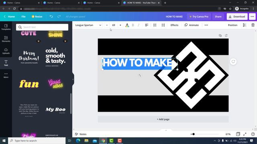Open the grid view page icon
Viewport: 257px width, 144px height.
point(238,134)
